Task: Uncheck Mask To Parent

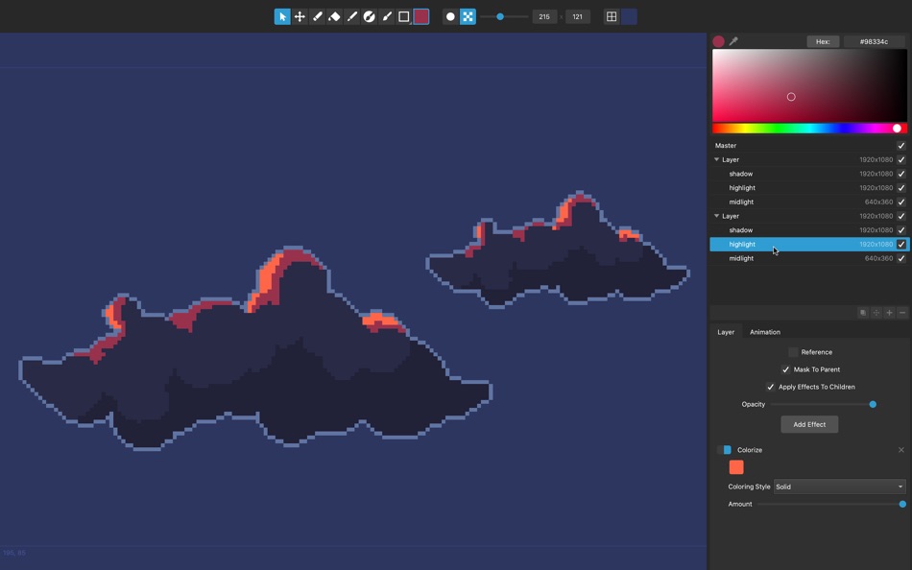Action: 784,369
